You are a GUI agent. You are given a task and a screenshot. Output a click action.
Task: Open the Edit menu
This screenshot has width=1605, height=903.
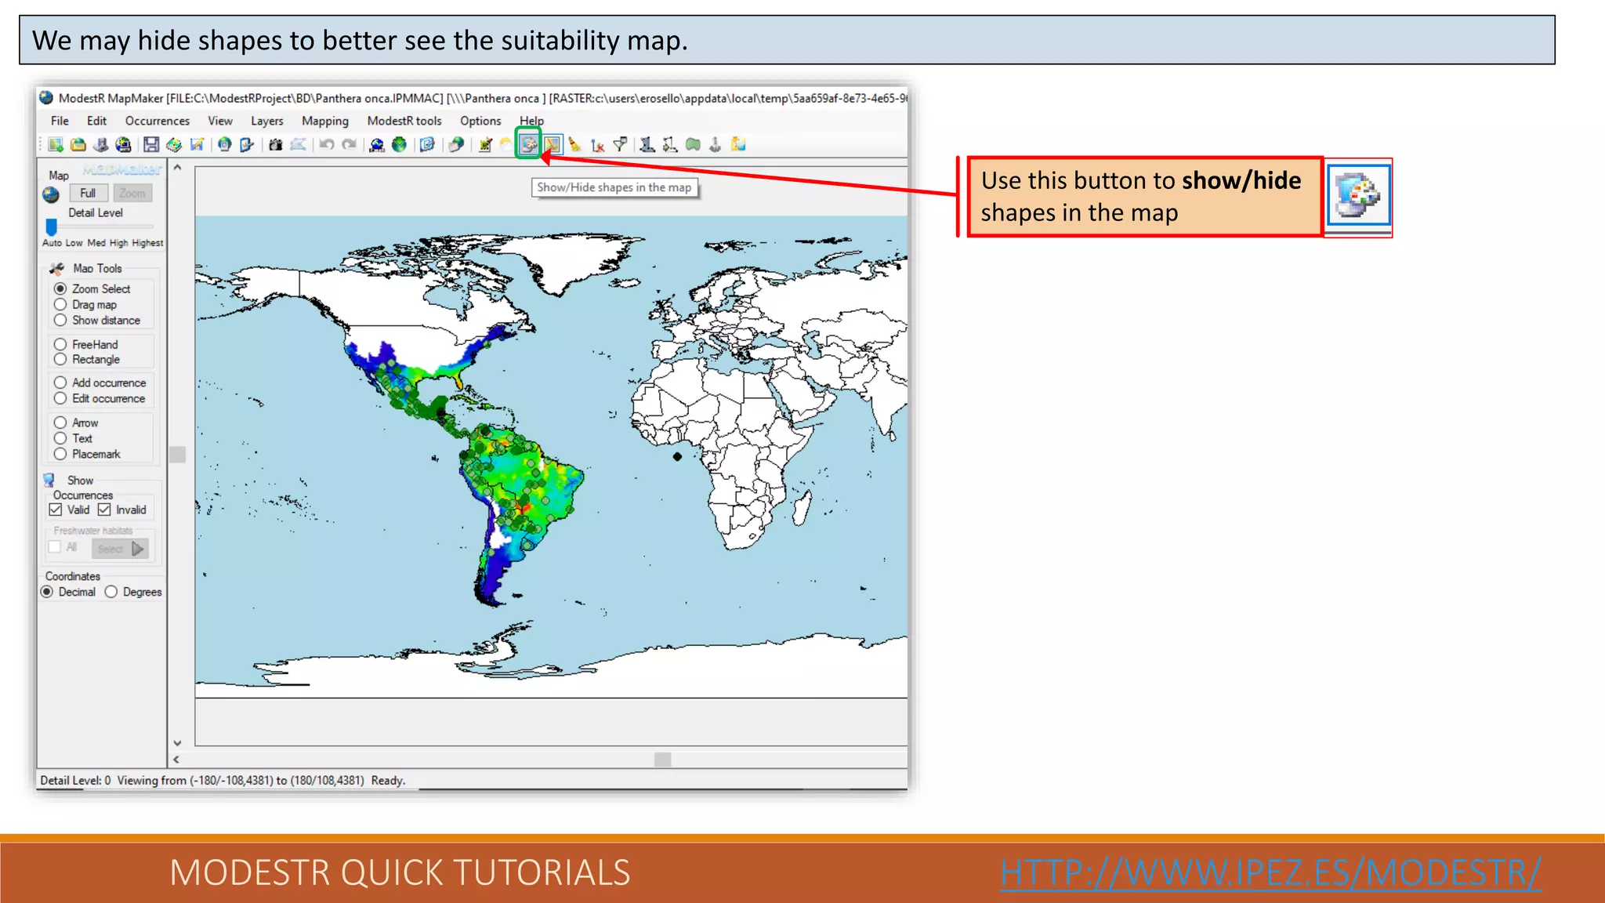(x=96, y=121)
